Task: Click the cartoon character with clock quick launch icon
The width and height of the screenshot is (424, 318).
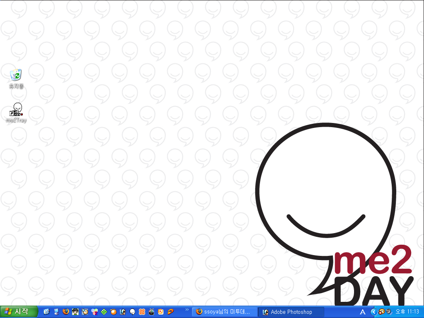Action: 85,312
